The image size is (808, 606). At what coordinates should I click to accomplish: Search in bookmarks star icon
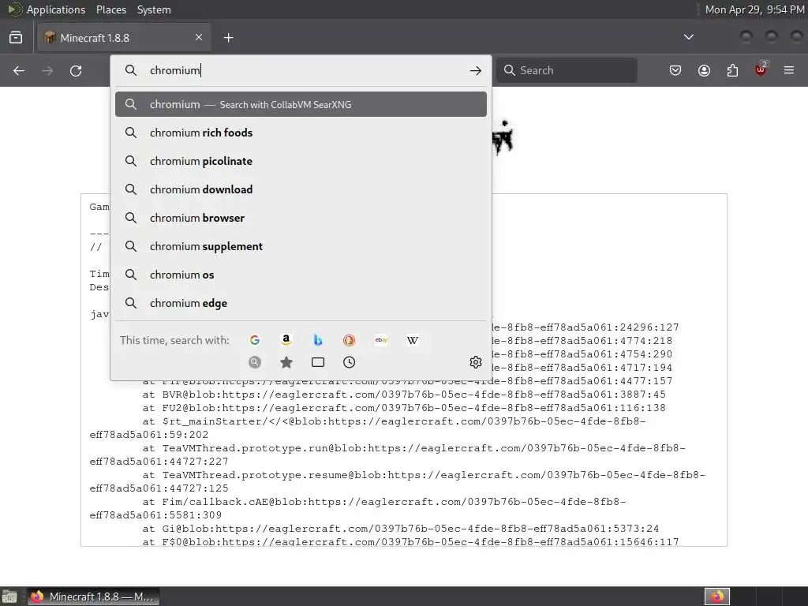(x=286, y=362)
